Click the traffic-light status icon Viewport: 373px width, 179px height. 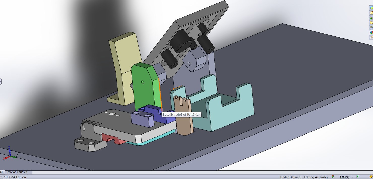(x=333, y=177)
